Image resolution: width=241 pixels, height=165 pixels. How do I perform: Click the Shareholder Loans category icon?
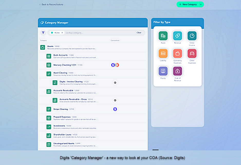49,136
